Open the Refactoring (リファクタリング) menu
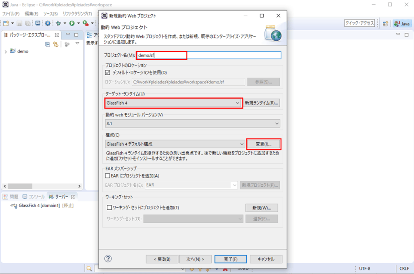 click(77, 14)
